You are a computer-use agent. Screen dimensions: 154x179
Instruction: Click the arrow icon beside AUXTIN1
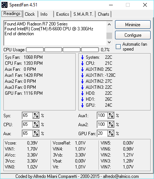tap(82, 75)
